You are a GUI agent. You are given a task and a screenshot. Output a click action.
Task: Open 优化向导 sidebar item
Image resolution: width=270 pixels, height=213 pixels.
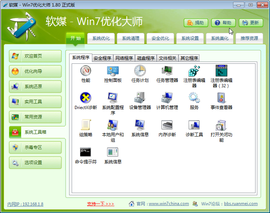tap(35, 71)
